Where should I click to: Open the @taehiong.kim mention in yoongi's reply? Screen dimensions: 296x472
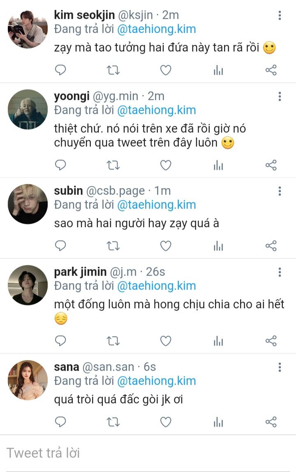156,110
